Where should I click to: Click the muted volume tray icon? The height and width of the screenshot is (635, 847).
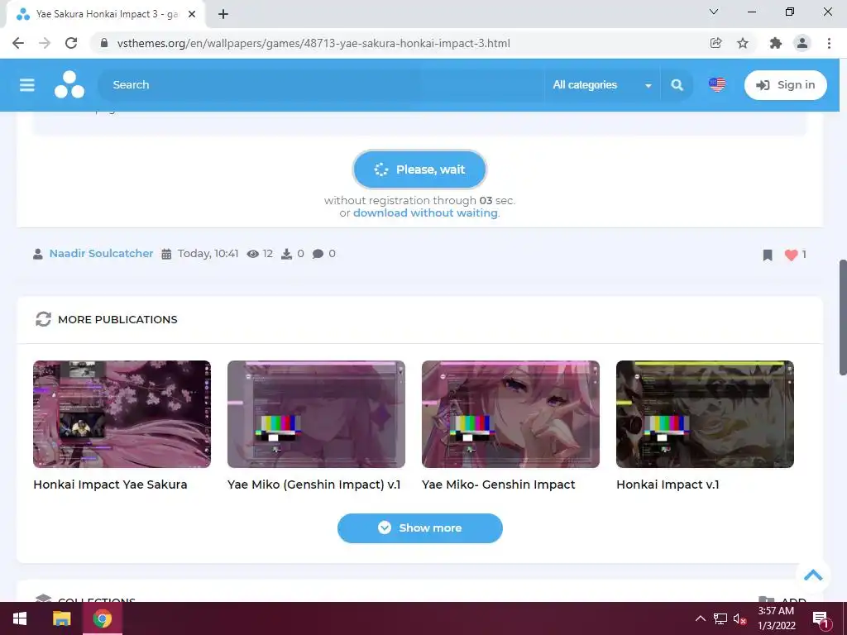tap(740, 618)
